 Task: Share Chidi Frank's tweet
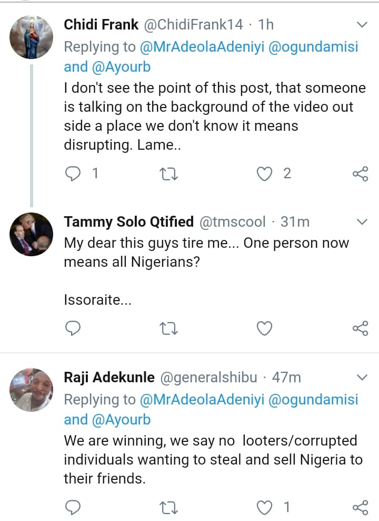click(360, 174)
